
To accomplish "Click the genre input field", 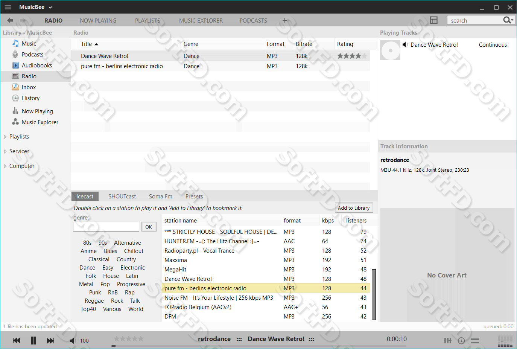I will (106, 227).
